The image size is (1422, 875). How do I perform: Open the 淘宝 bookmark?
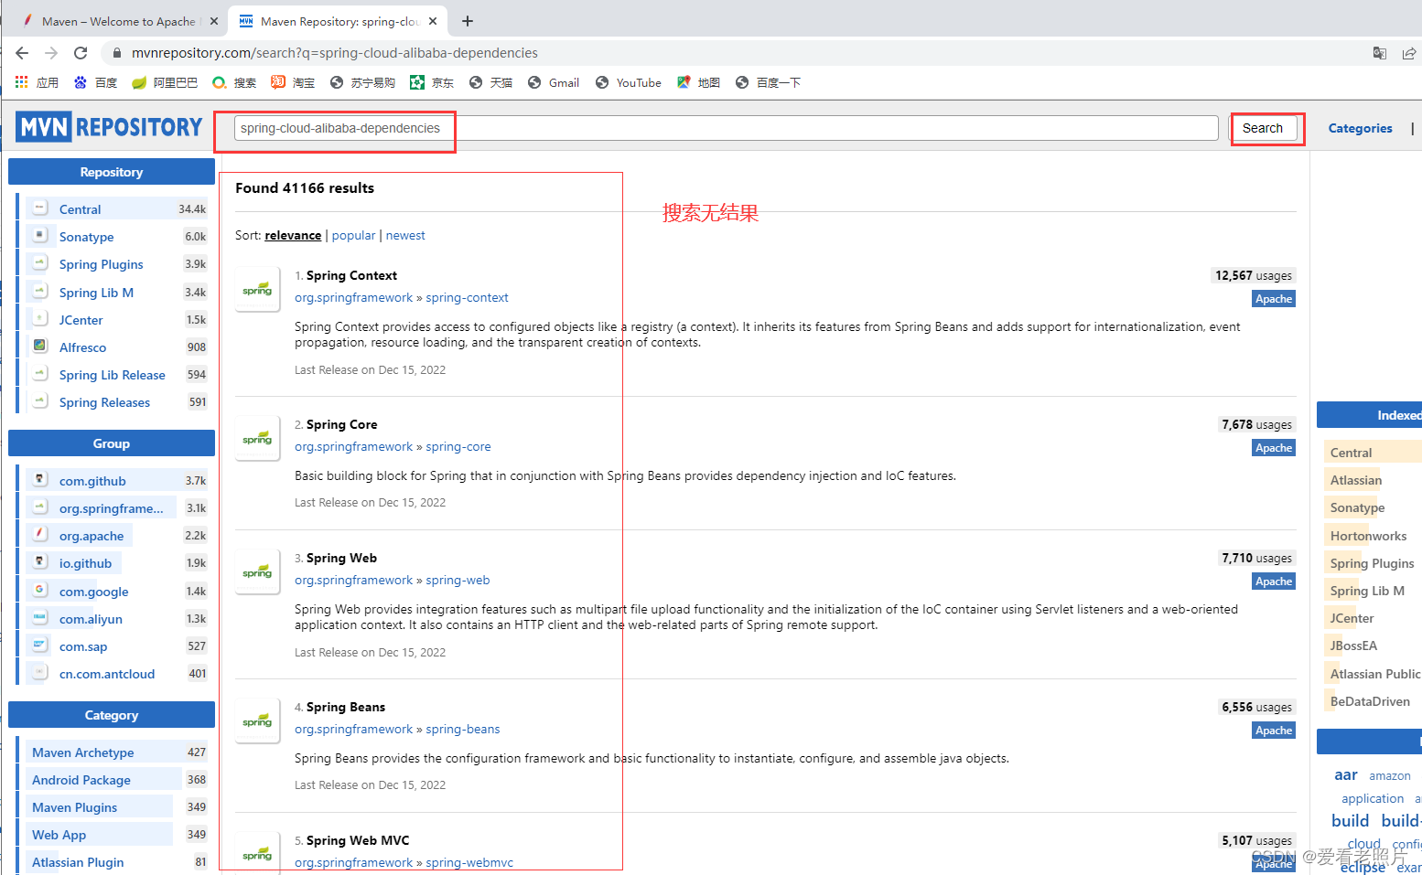point(293,82)
